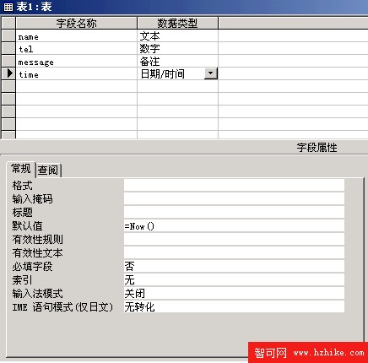This screenshot has height=363, width=368.
Task: Click the row selector for tel row
Action: point(8,49)
